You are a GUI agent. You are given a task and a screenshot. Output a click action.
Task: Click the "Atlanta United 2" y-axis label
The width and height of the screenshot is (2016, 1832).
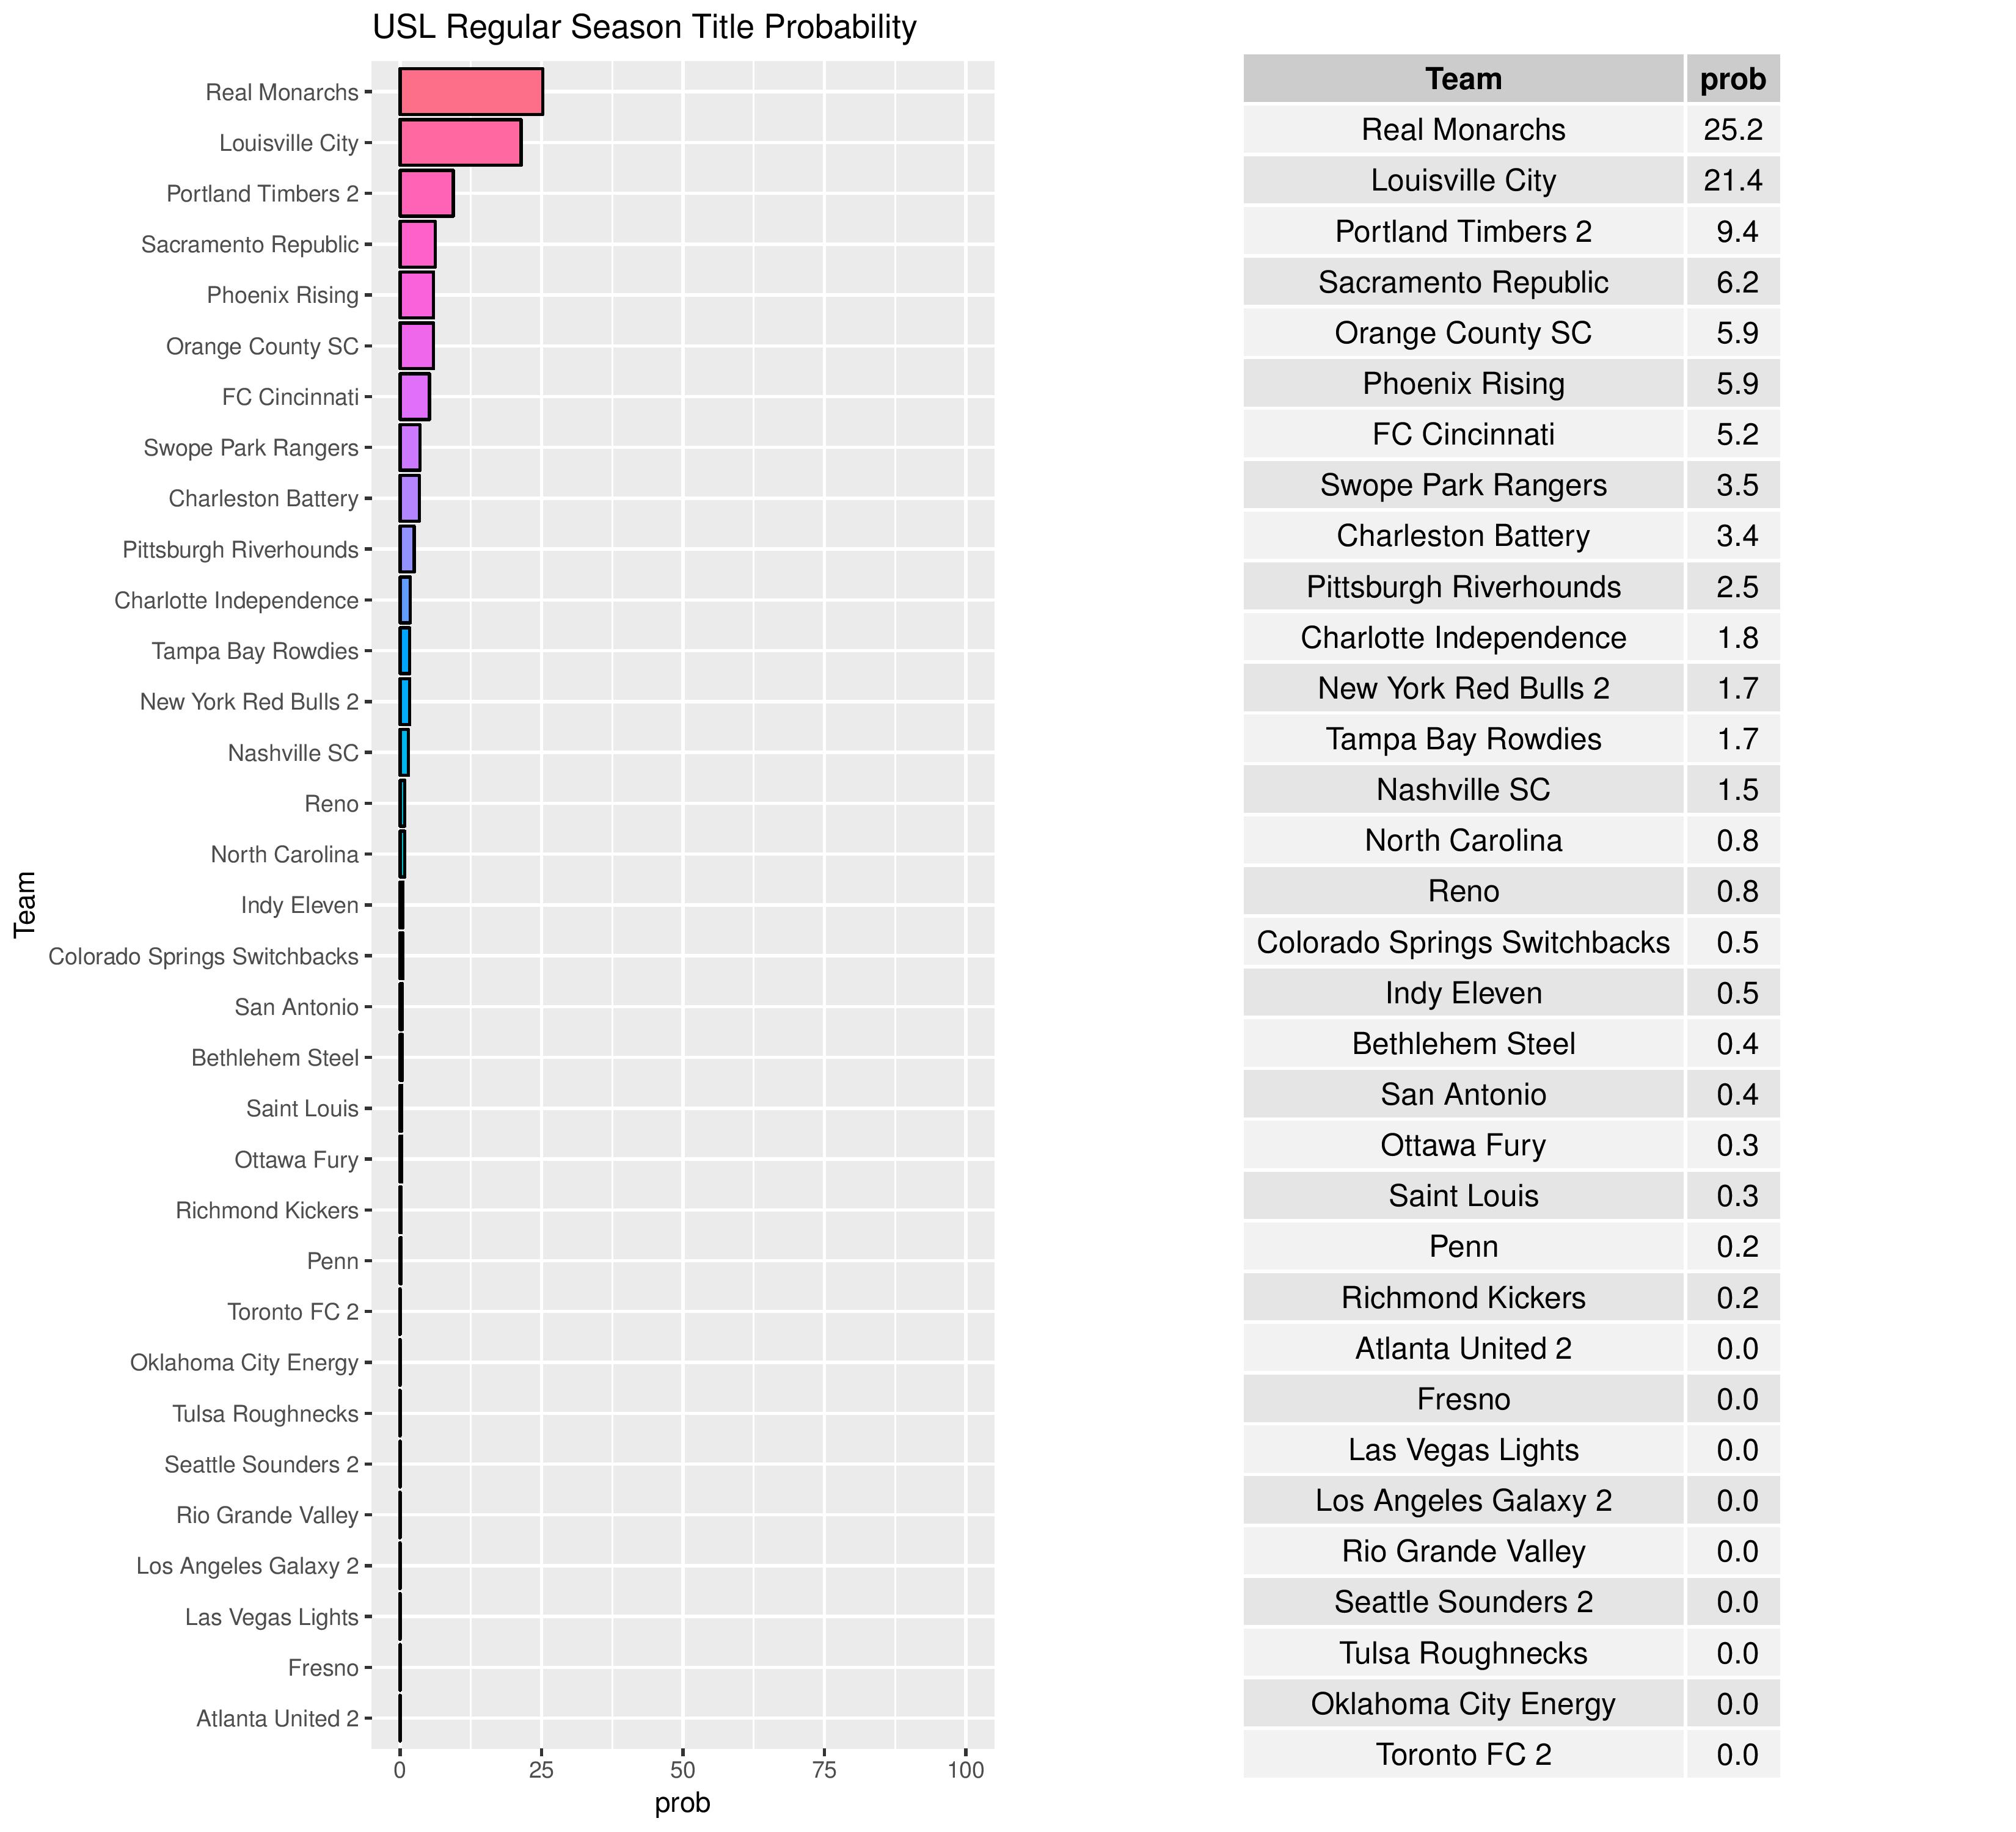(x=277, y=1719)
